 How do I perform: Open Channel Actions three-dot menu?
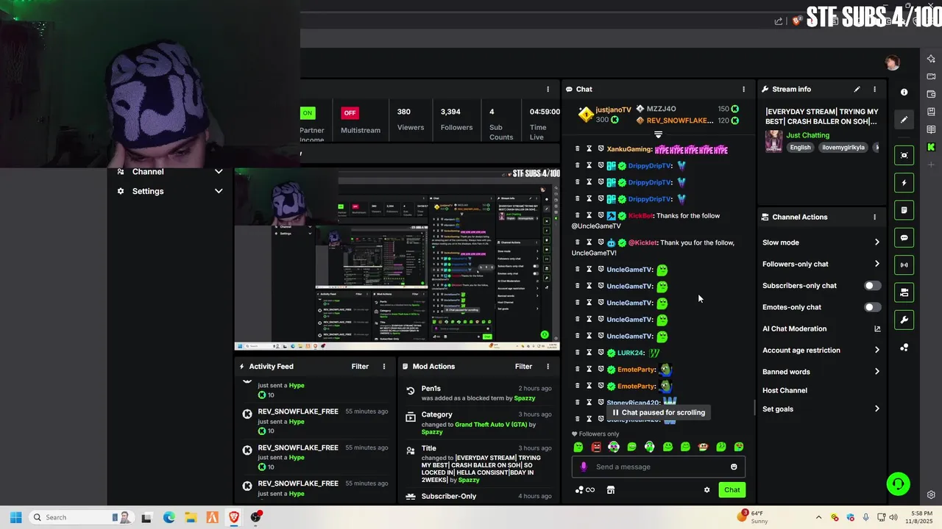[874, 217]
